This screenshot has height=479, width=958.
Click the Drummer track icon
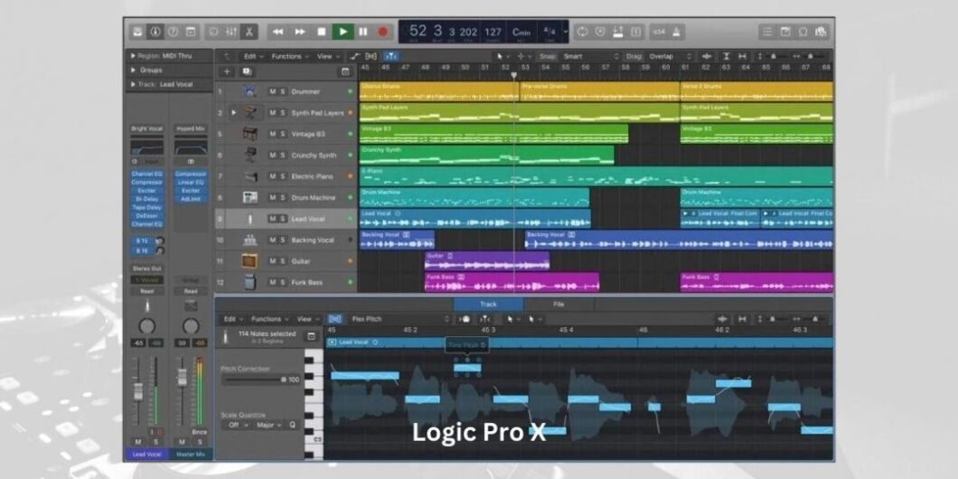coord(249,91)
